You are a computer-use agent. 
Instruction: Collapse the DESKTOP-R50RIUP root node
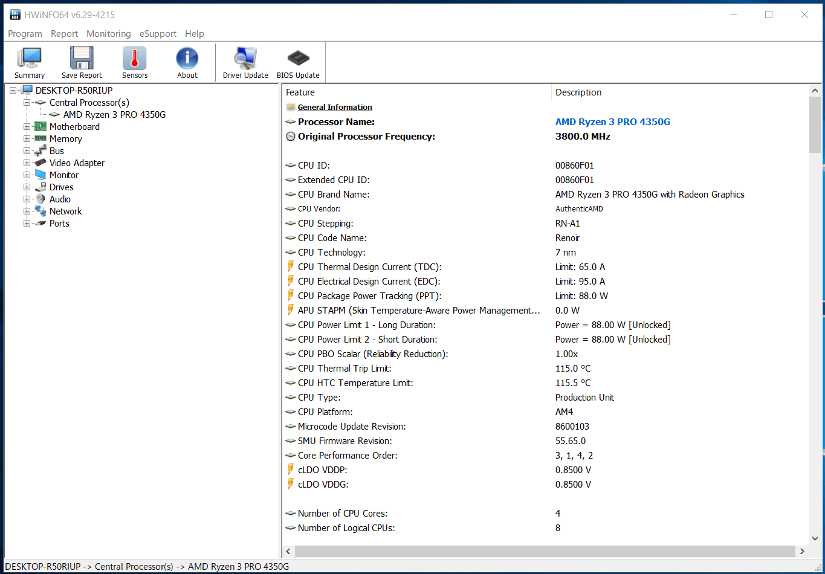pyautogui.click(x=13, y=90)
